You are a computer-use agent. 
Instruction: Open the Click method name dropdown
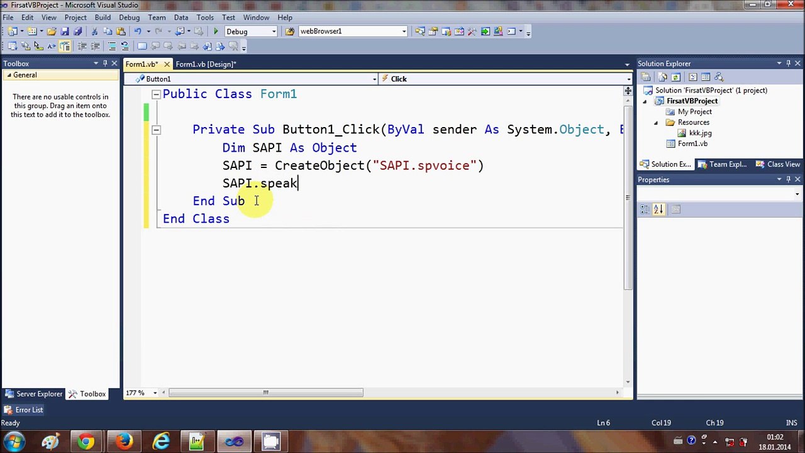[628, 79]
